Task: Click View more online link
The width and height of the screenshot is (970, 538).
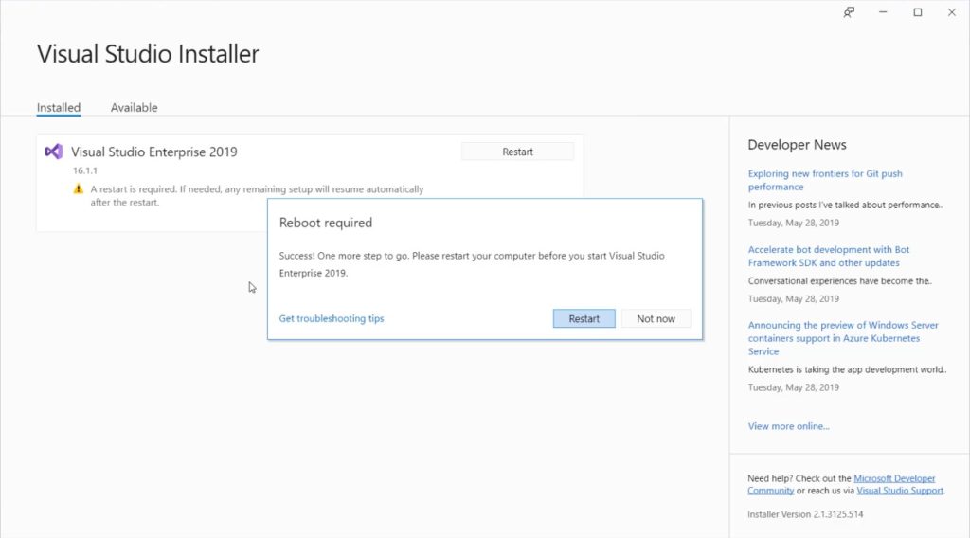Action: (789, 426)
